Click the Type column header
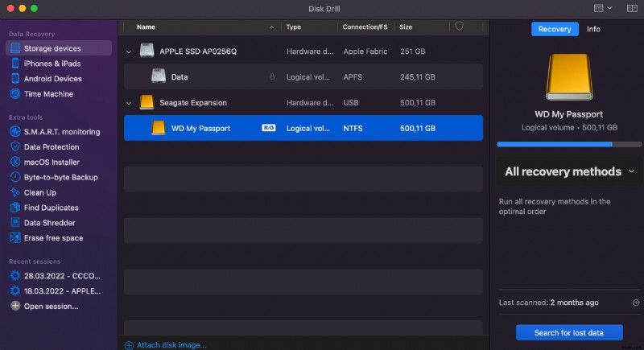 293,27
